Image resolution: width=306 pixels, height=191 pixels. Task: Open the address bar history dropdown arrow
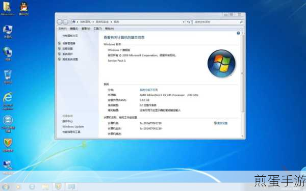[x=184, y=22]
